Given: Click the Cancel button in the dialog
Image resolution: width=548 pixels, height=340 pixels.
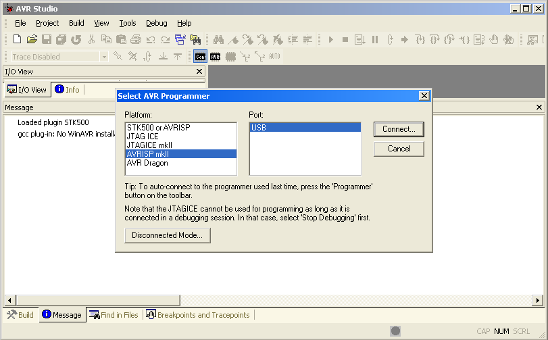Looking at the screenshot, I should [399, 149].
